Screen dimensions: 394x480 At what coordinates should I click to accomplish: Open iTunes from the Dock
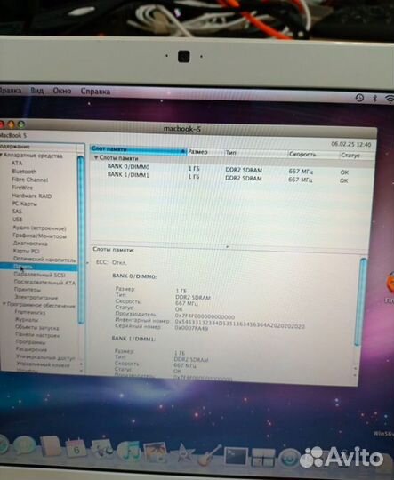[129, 452]
